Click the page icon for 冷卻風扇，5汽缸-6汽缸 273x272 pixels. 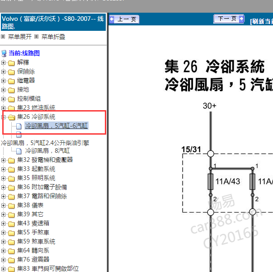point(19,126)
